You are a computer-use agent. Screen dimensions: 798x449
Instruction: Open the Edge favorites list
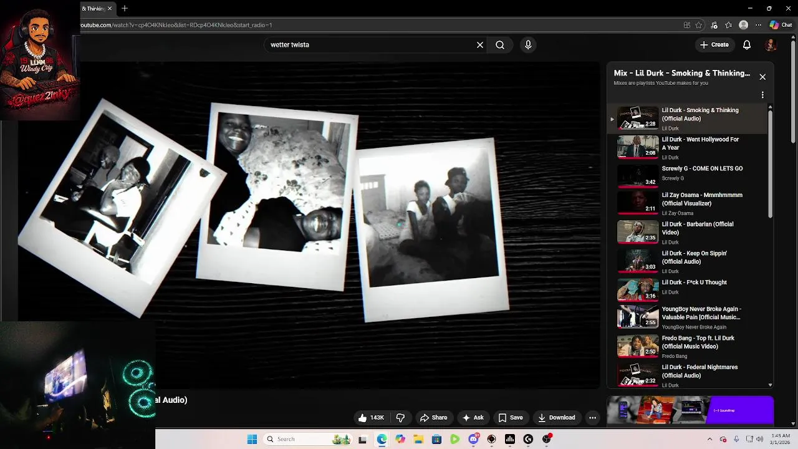point(729,25)
